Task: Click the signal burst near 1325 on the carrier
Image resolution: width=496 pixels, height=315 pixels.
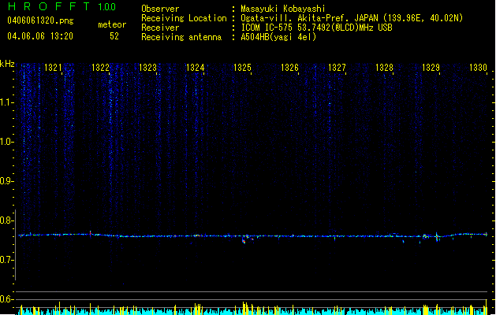Action: (246, 239)
